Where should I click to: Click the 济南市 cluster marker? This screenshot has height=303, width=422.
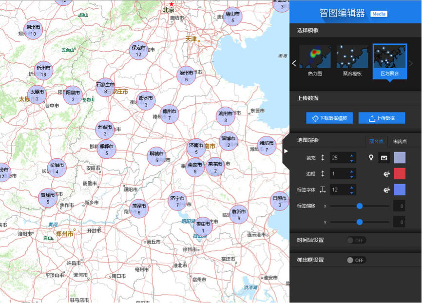click(196, 148)
